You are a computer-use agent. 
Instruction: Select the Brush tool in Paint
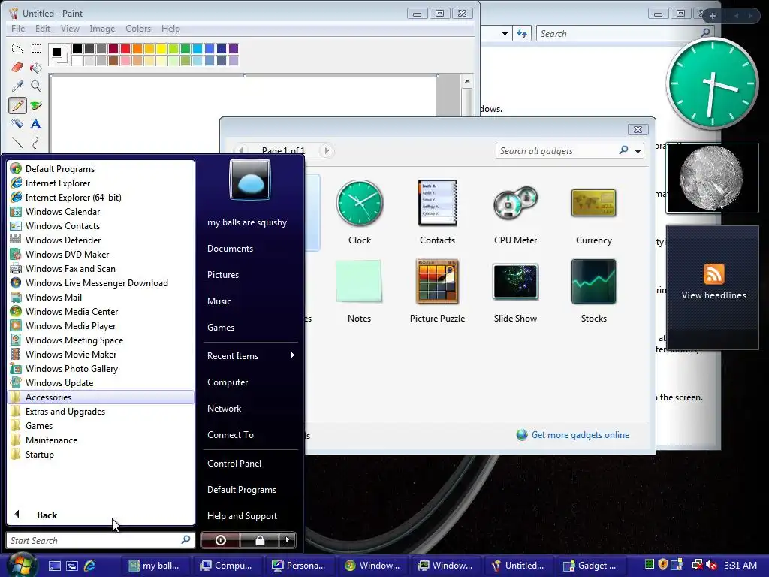(x=36, y=105)
